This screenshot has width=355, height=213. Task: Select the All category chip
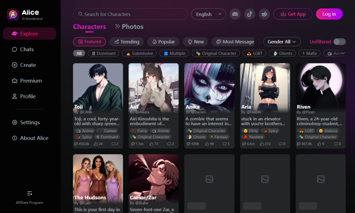coord(79,53)
